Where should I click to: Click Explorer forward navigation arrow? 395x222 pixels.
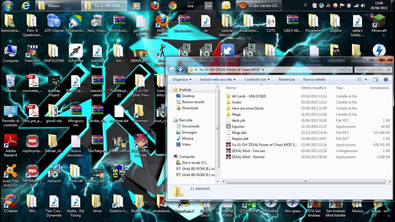pyautogui.click(x=180, y=70)
